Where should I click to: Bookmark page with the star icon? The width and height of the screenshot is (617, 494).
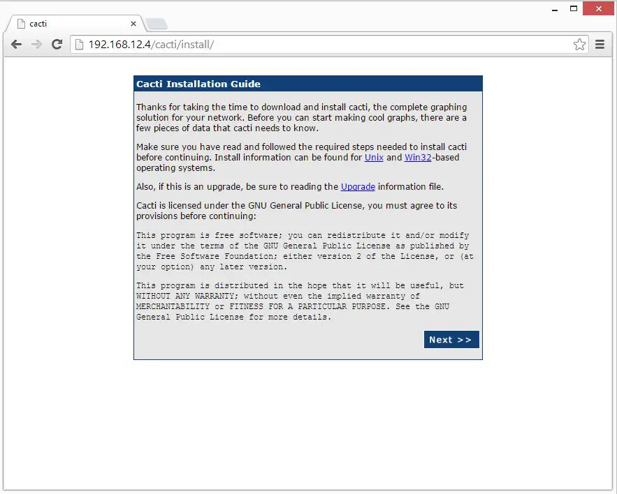click(579, 45)
